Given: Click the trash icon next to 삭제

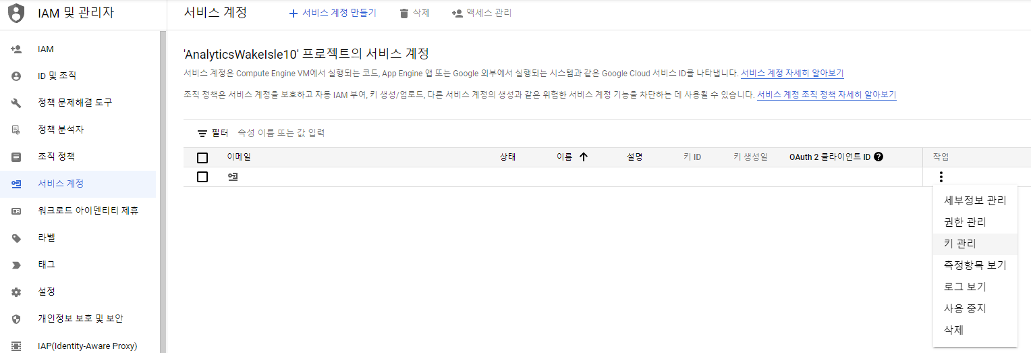Looking at the screenshot, I should coord(404,13).
